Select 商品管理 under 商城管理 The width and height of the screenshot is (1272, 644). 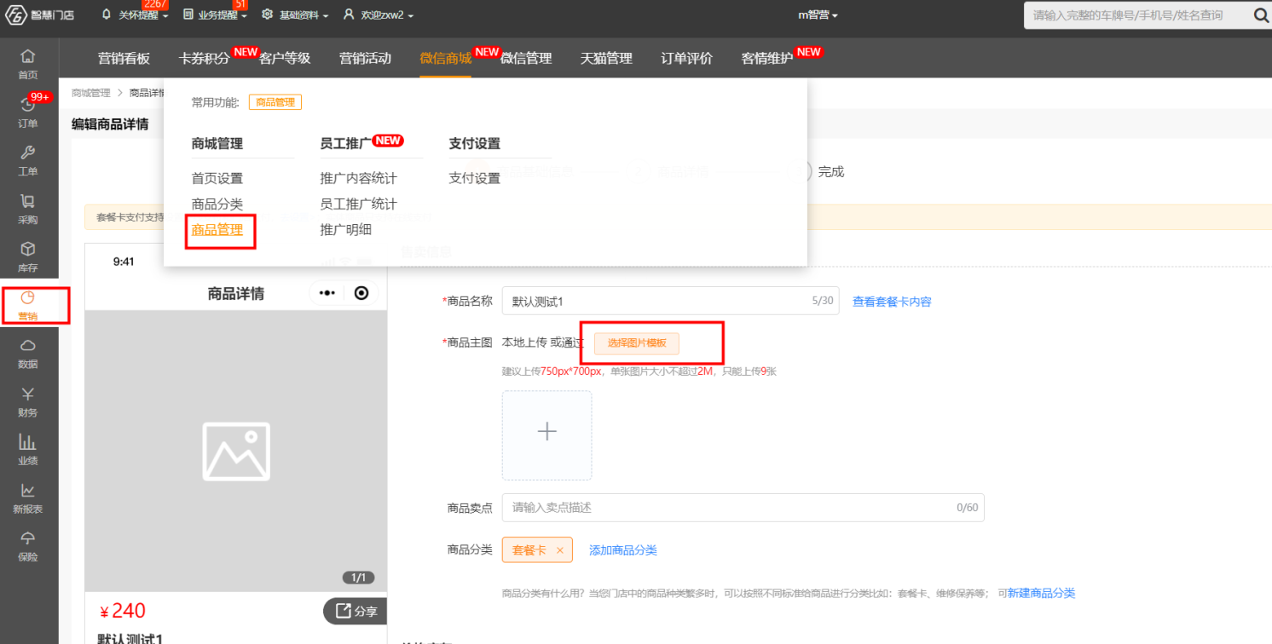pos(217,229)
